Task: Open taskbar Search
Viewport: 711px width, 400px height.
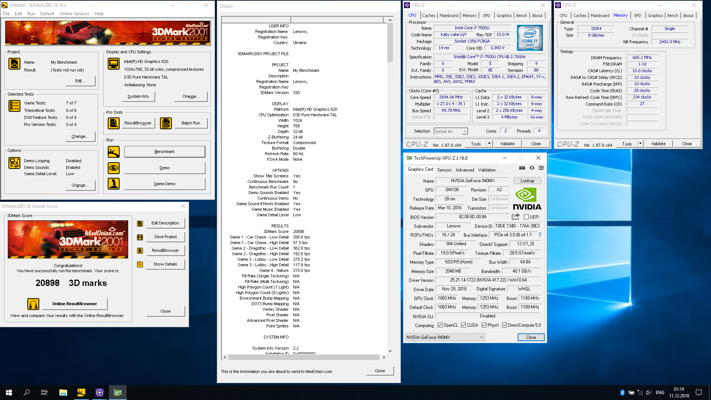Action: point(27,393)
